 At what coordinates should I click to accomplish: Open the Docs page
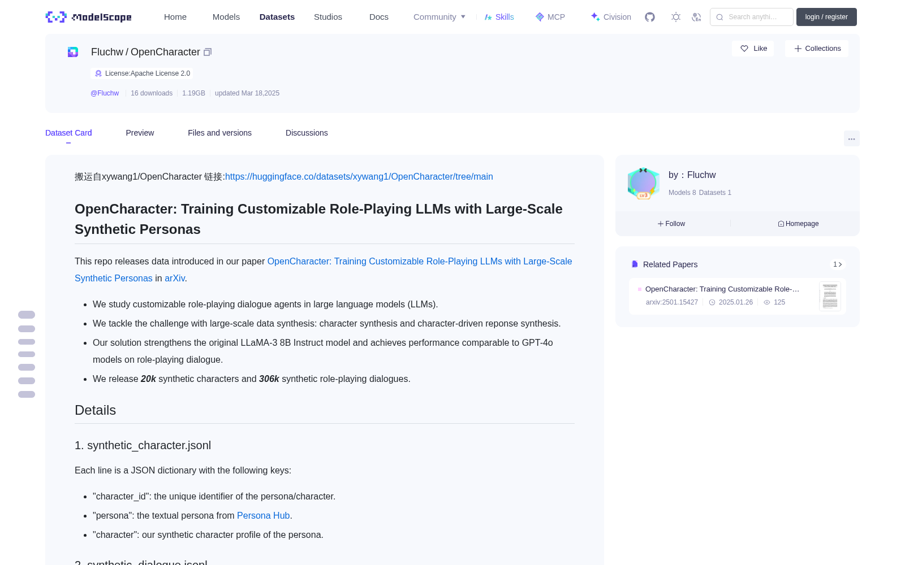379,17
